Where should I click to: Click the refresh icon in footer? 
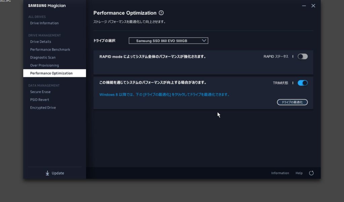point(311,173)
